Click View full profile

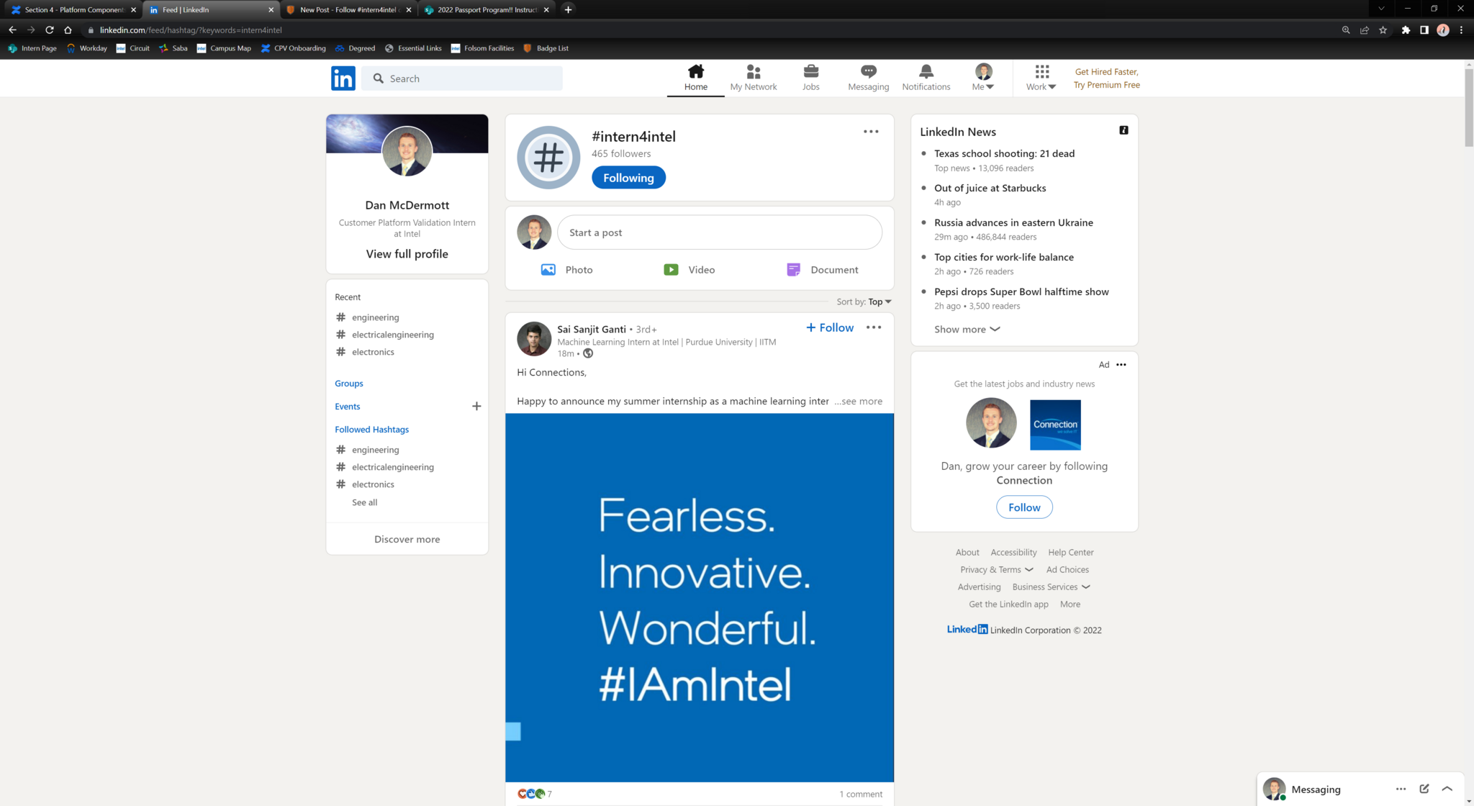pyautogui.click(x=407, y=254)
